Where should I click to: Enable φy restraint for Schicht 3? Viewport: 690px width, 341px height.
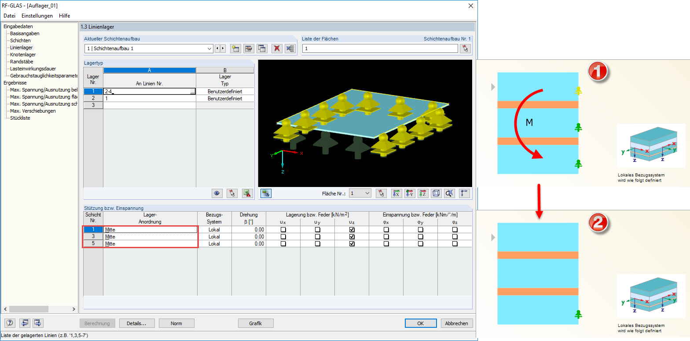(420, 237)
